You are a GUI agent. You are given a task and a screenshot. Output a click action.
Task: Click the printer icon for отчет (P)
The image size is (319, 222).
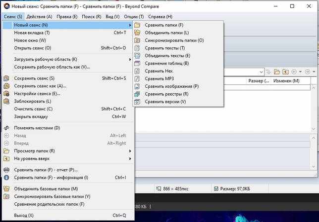point(6,170)
